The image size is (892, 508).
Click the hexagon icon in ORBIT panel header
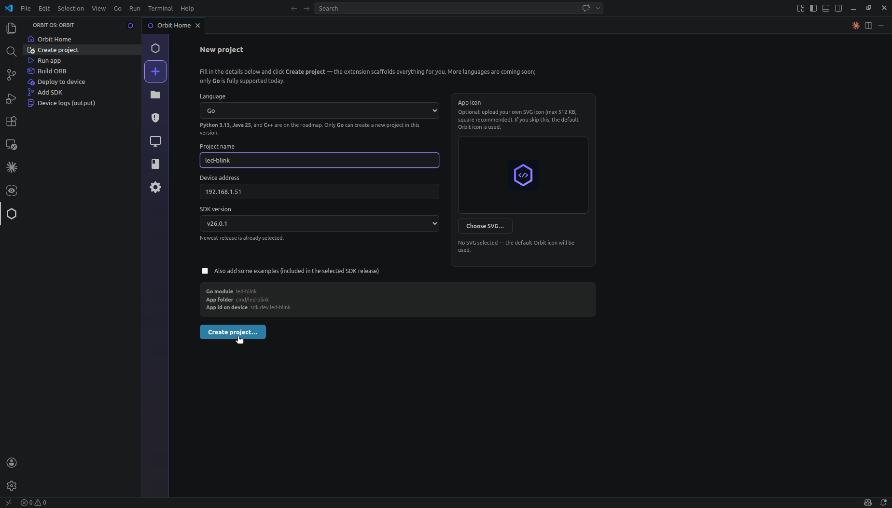[130, 26]
